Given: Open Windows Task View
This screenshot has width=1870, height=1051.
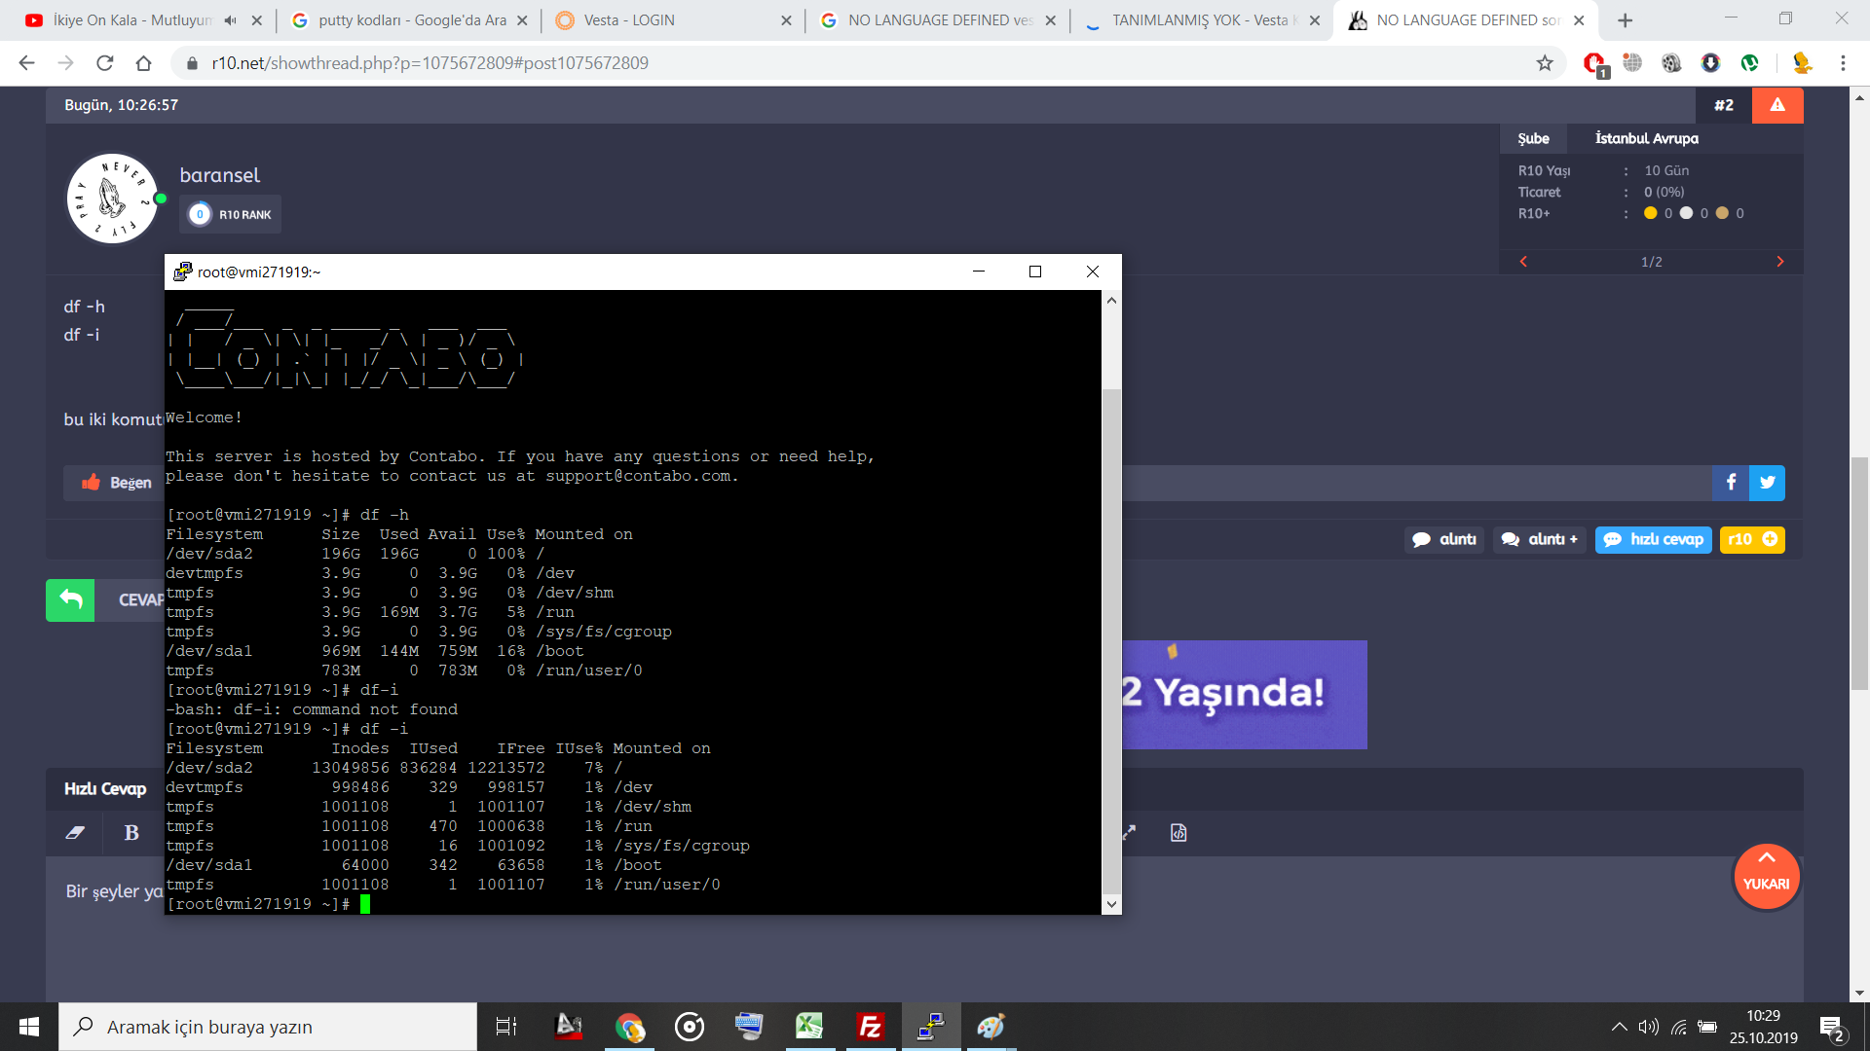Looking at the screenshot, I should pos(506,1027).
